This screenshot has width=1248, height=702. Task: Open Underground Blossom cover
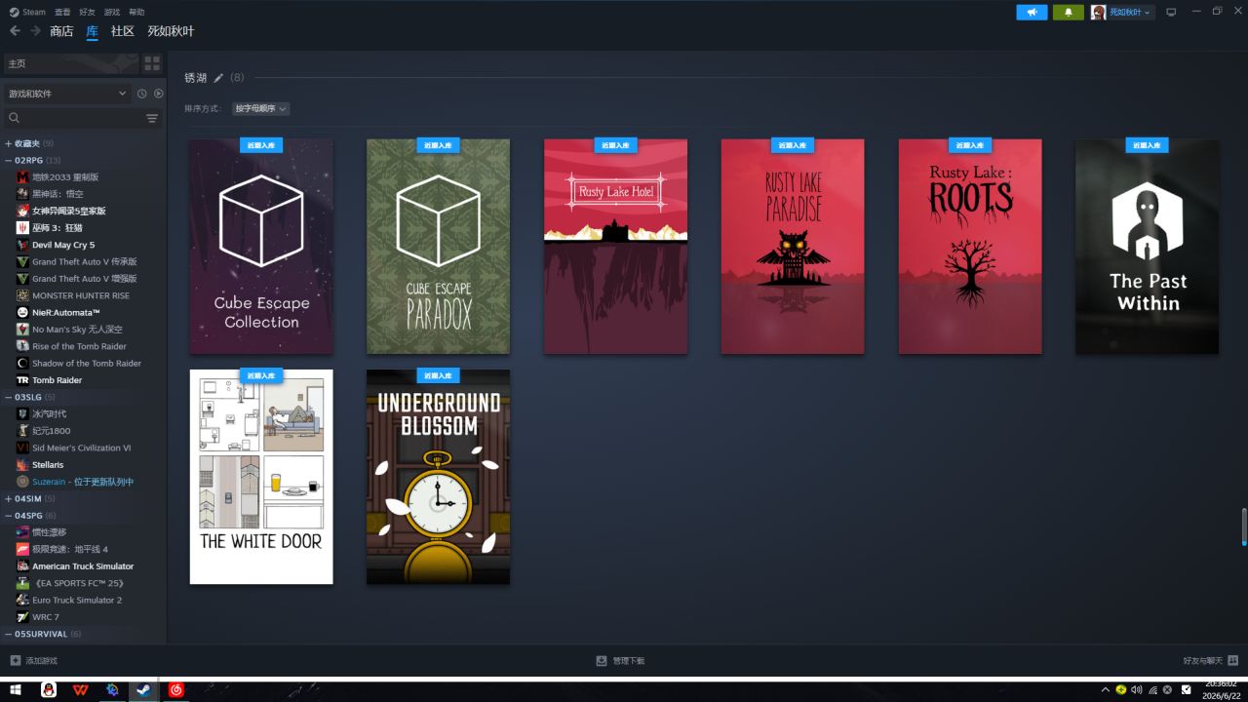438,477
